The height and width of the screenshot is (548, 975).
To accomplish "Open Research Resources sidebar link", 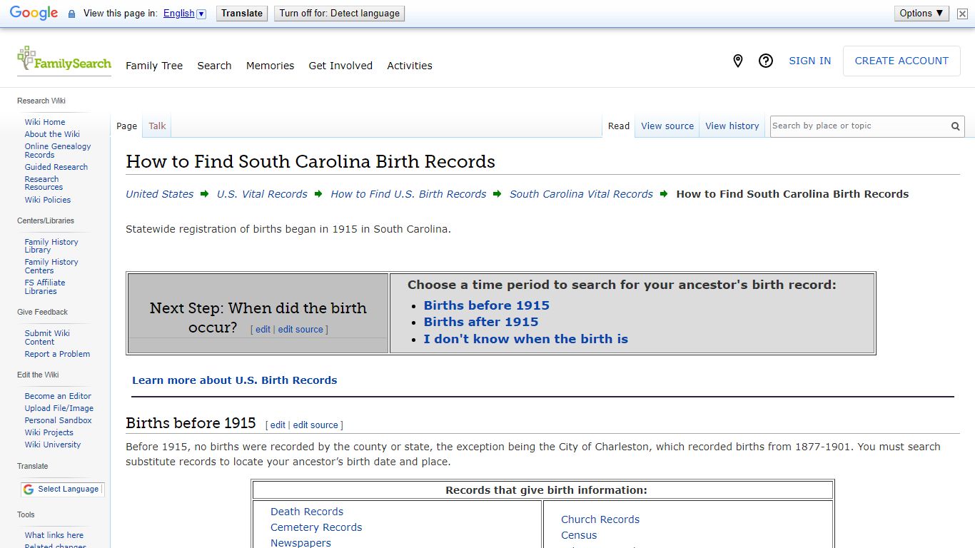I will (x=44, y=183).
